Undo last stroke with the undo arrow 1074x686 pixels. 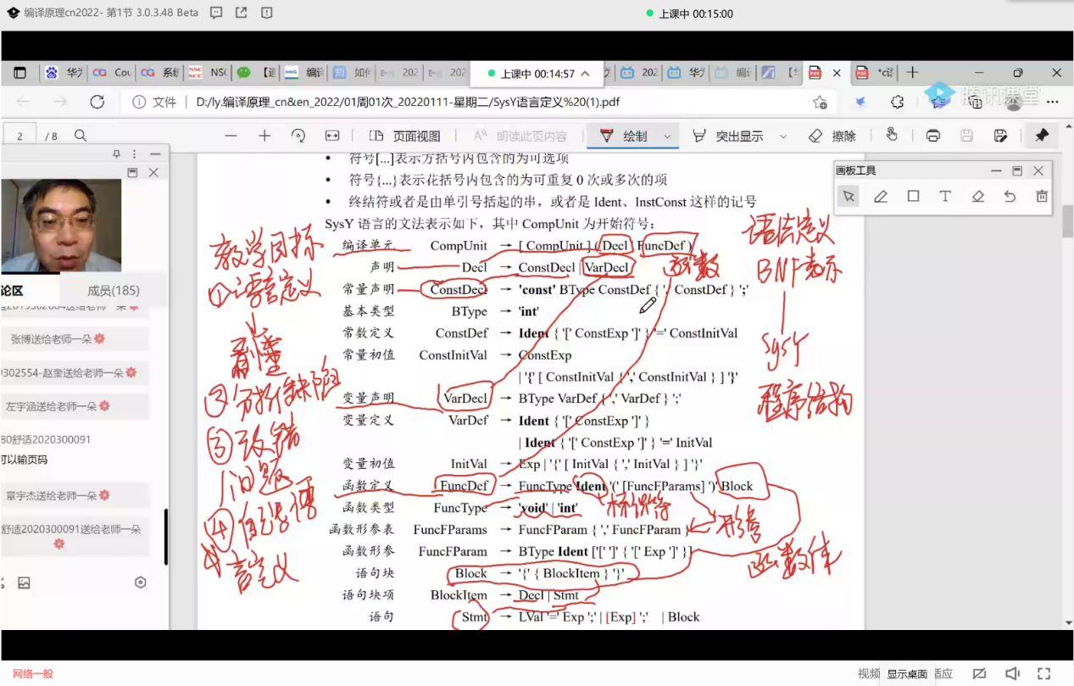[x=1010, y=197]
